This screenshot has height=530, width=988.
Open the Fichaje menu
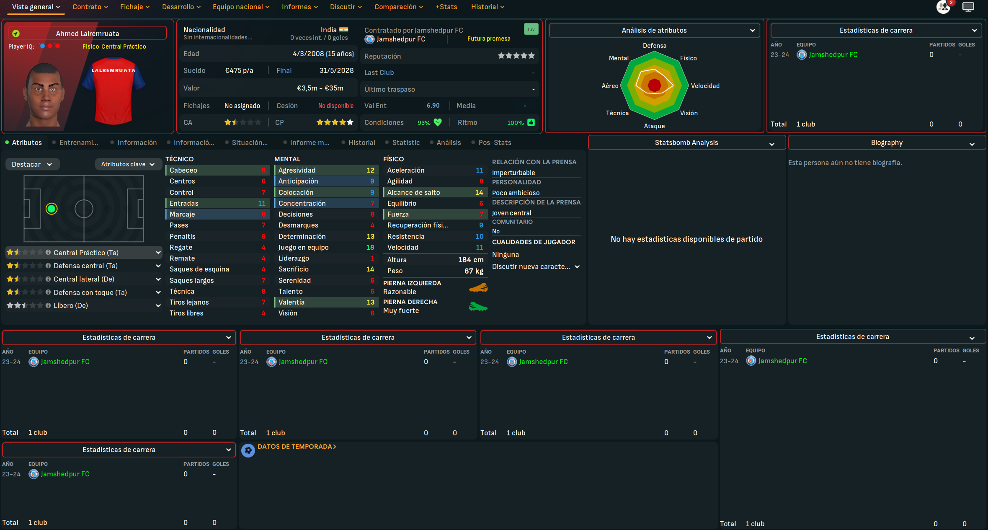point(135,7)
